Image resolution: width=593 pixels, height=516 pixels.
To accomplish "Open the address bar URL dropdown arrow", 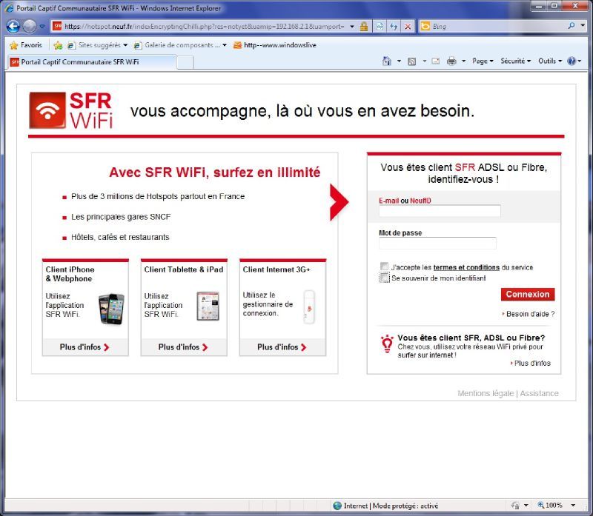I will pos(352,27).
